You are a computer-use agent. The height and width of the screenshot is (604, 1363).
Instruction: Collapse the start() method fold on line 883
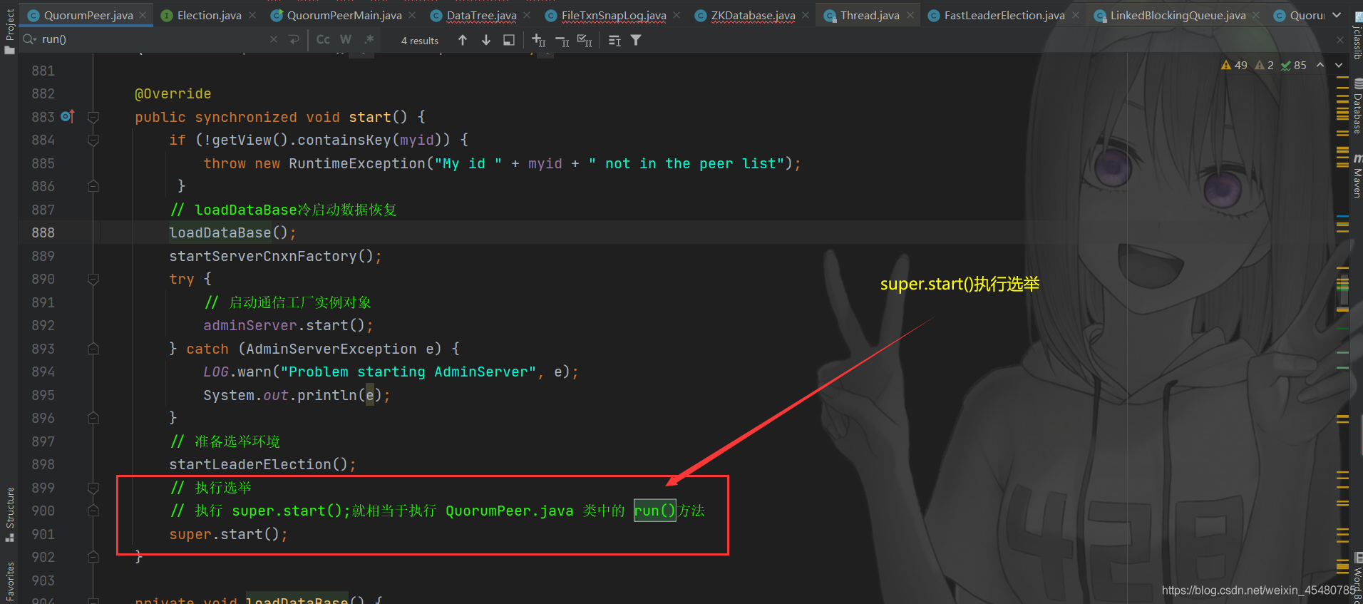(x=93, y=117)
